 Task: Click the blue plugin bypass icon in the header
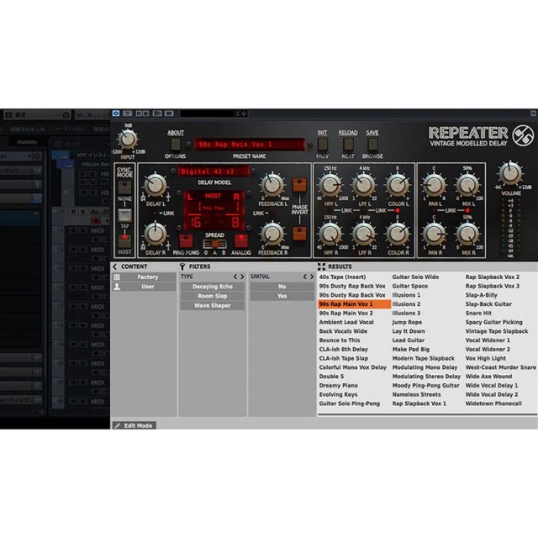point(116,113)
